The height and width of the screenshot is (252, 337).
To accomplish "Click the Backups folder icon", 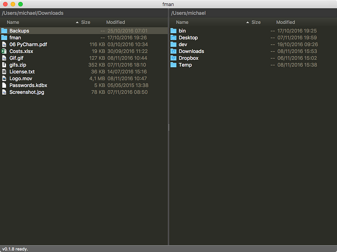I will click(x=4, y=31).
